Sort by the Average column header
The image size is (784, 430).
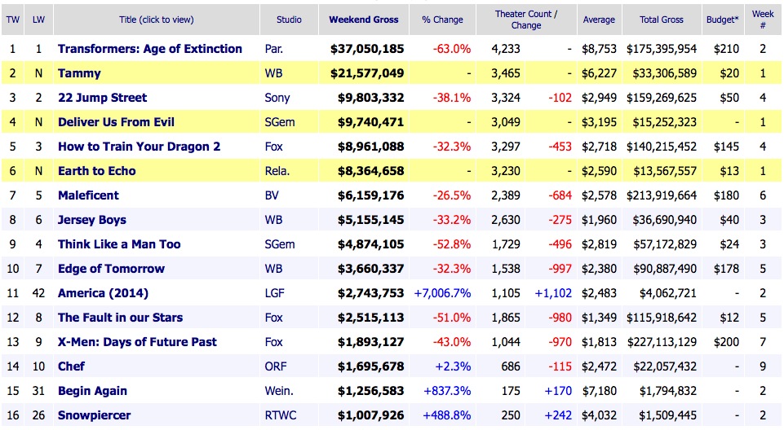click(599, 20)
